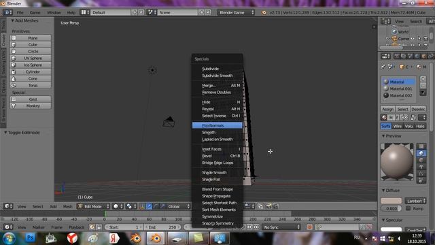Open the Edit Mode dropdown

click(94, 206)
